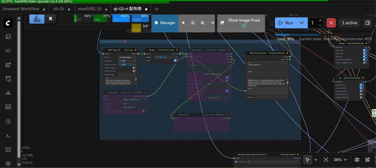Collapse the CR Combine Prompt node
The height and width of the screenshot is (168, 376).
[248, 53]
